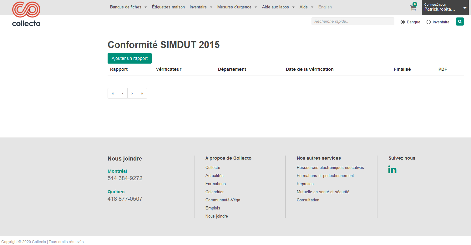Click the Montréal phone number 514 384-9272

click(125, 178)
